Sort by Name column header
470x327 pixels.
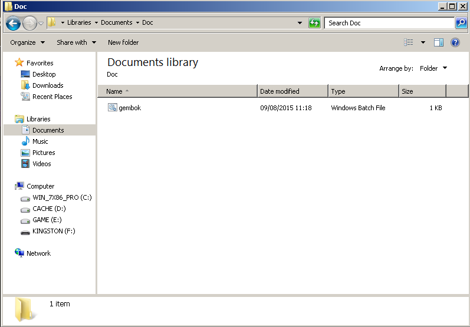click(x=178, y=91)
